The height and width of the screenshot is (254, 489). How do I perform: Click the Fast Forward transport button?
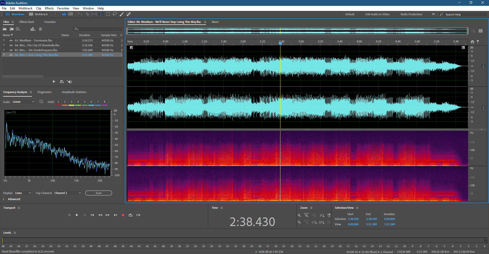pyautogui.click(x=107, y=215)
